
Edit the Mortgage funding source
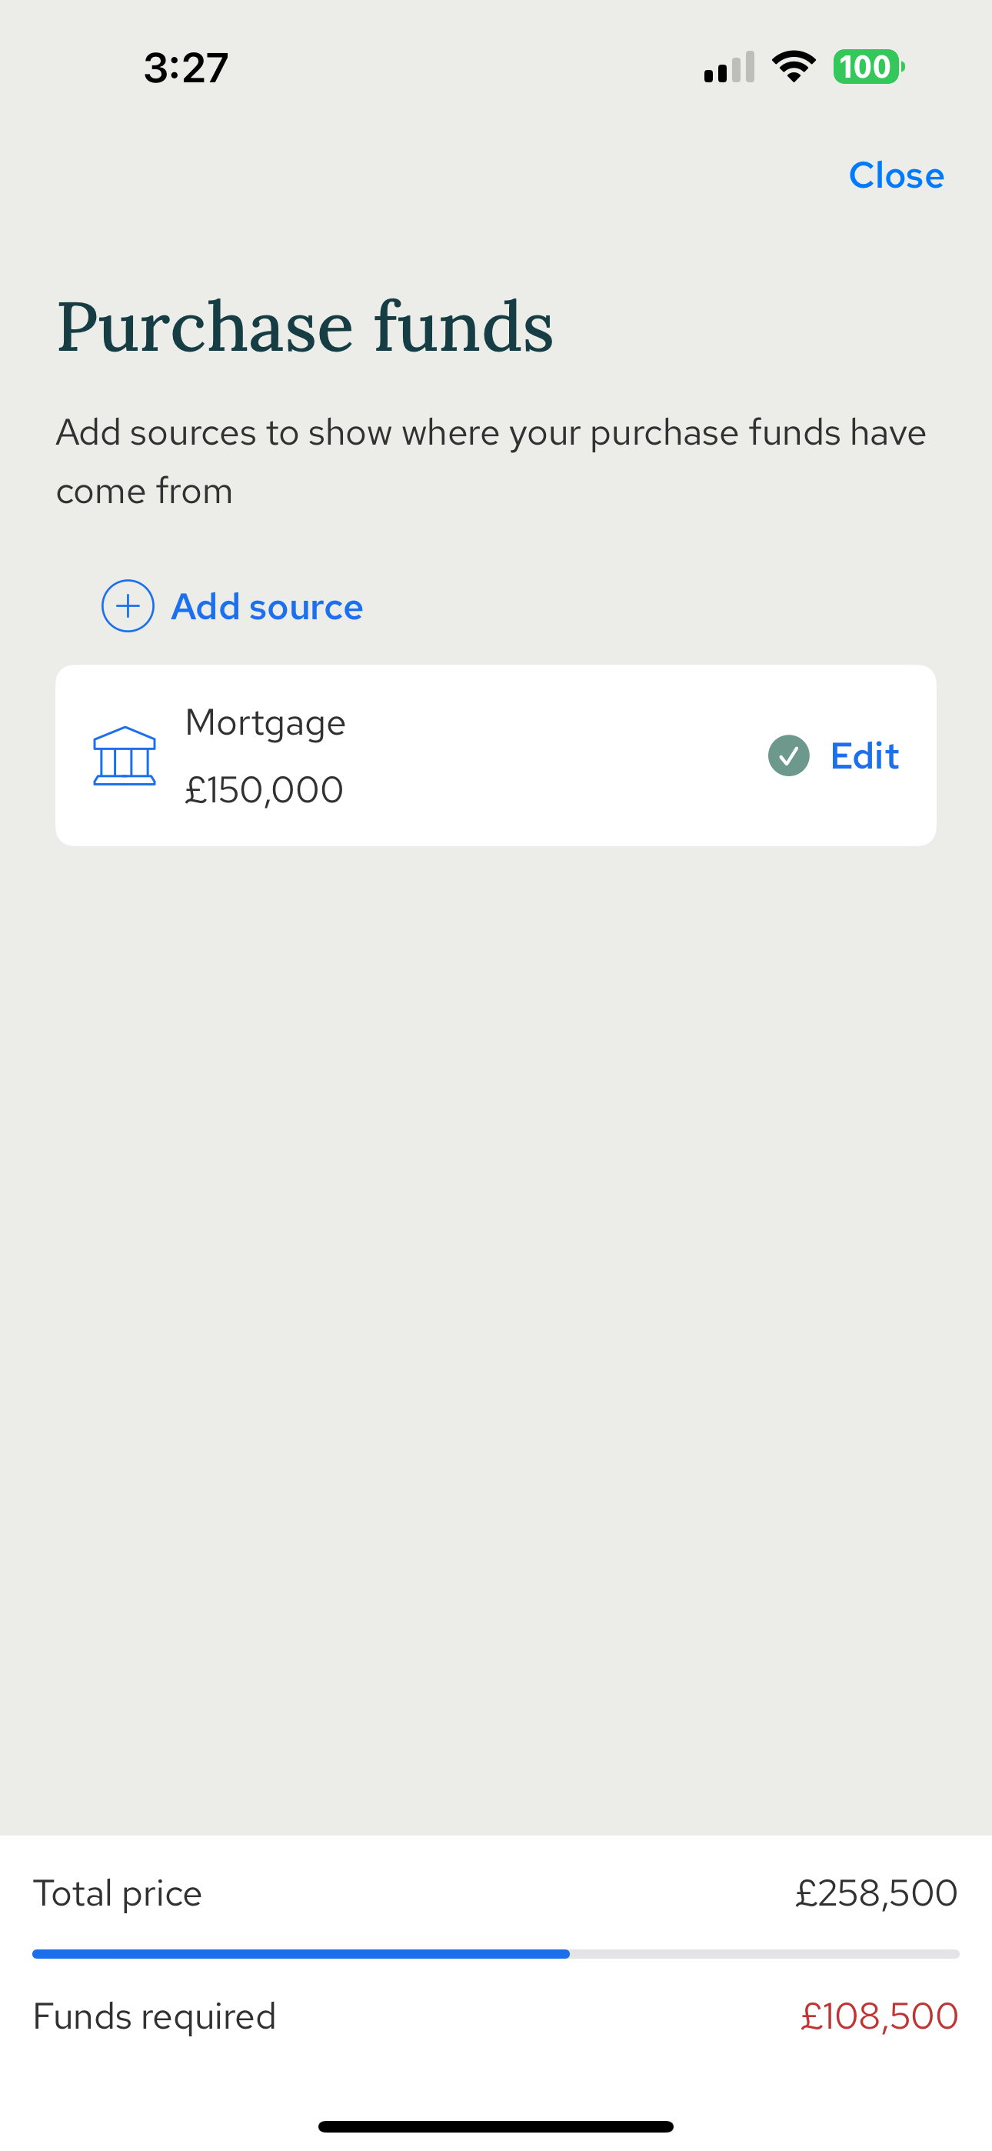click(x=864, y=755)
